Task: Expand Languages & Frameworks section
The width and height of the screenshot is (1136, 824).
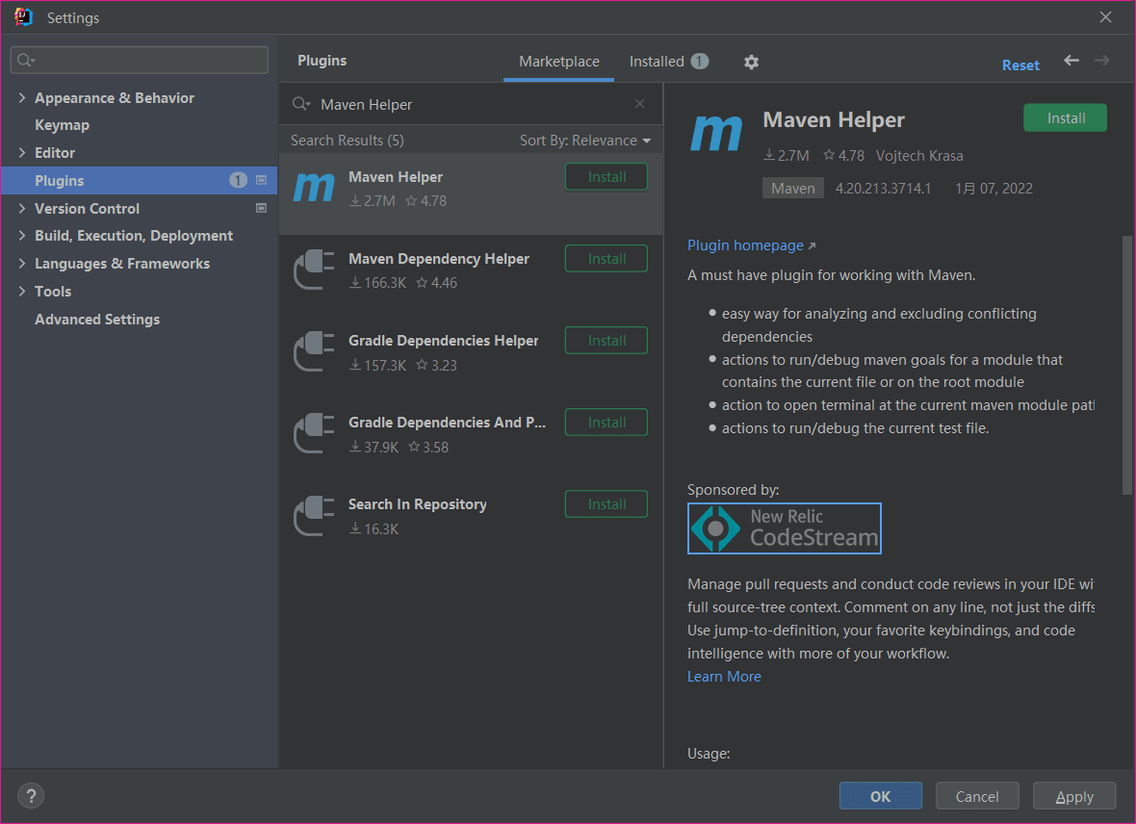Action: 22,264
